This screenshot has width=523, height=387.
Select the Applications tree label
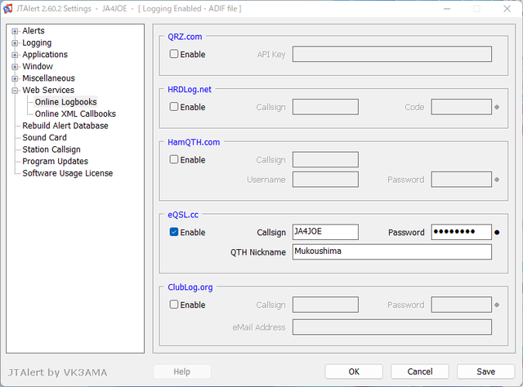[45, 55]
